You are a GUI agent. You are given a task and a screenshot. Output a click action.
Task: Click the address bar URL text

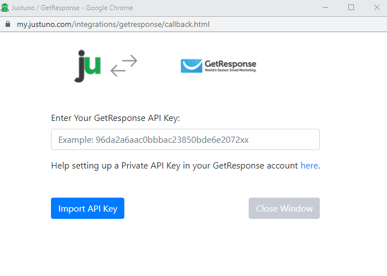113,24
